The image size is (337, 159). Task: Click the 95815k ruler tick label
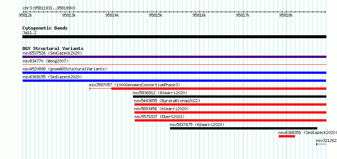[x=156, y=15]
